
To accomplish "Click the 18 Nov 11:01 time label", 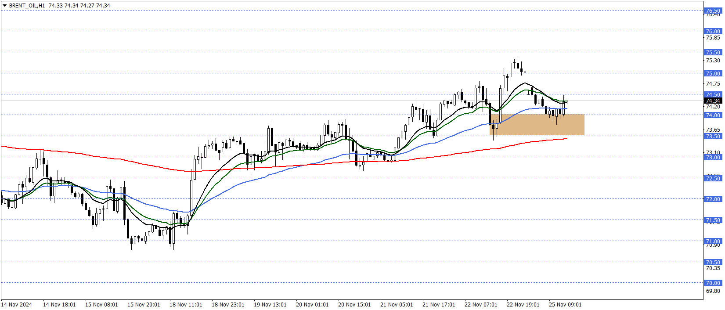I will (186, 304).
